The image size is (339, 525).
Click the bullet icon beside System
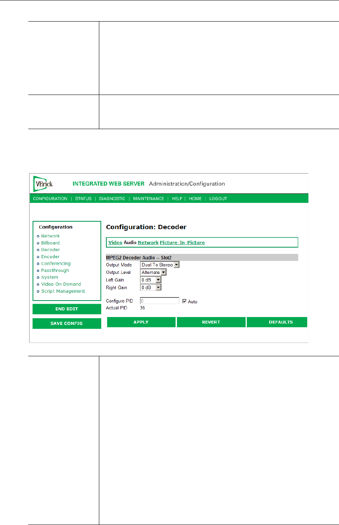(38, 277)
